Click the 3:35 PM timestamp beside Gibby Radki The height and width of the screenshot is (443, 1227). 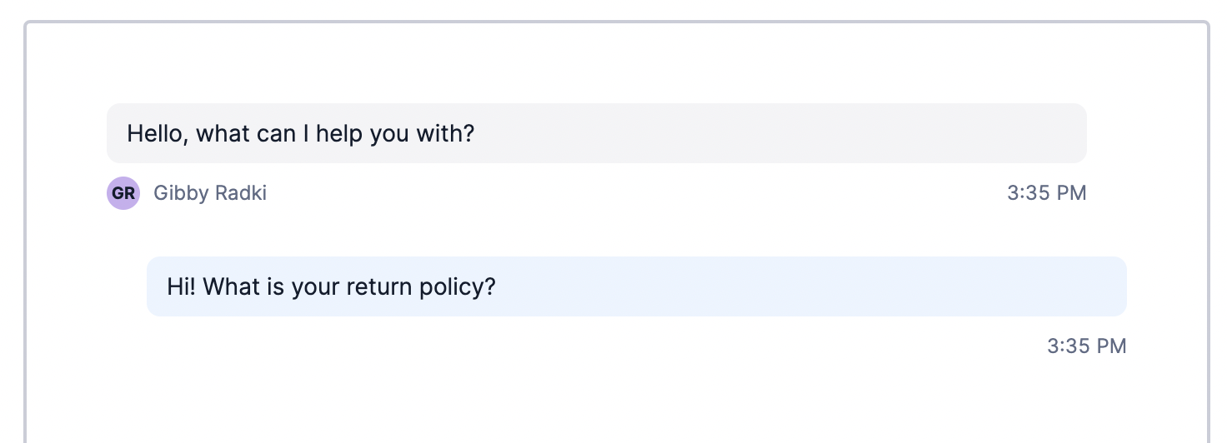pyautogui.click(x=1047, y=193)
